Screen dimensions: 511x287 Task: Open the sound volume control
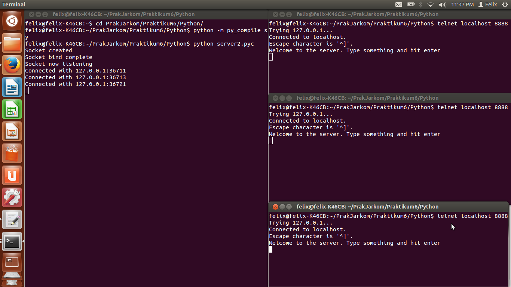[x=442, y=4]
